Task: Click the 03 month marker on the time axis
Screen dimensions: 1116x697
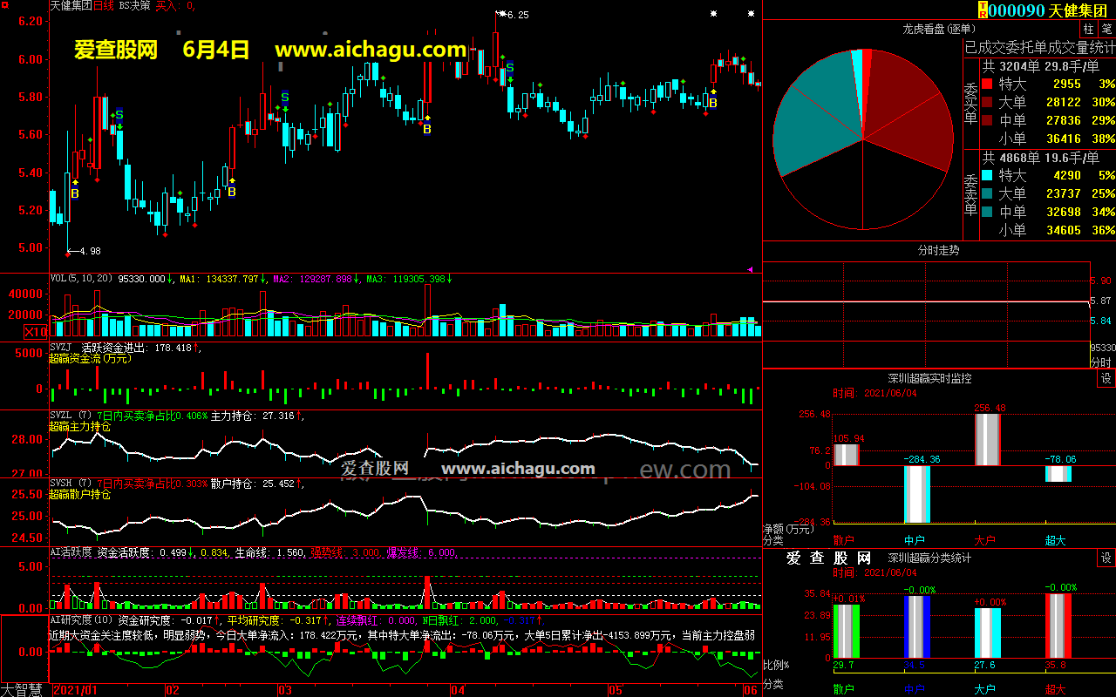Action: 284,690
